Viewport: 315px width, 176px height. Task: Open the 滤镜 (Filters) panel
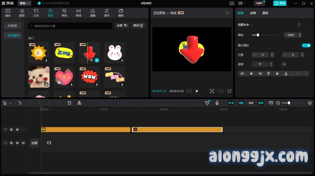pyautogui.click(x=93, y=13)
